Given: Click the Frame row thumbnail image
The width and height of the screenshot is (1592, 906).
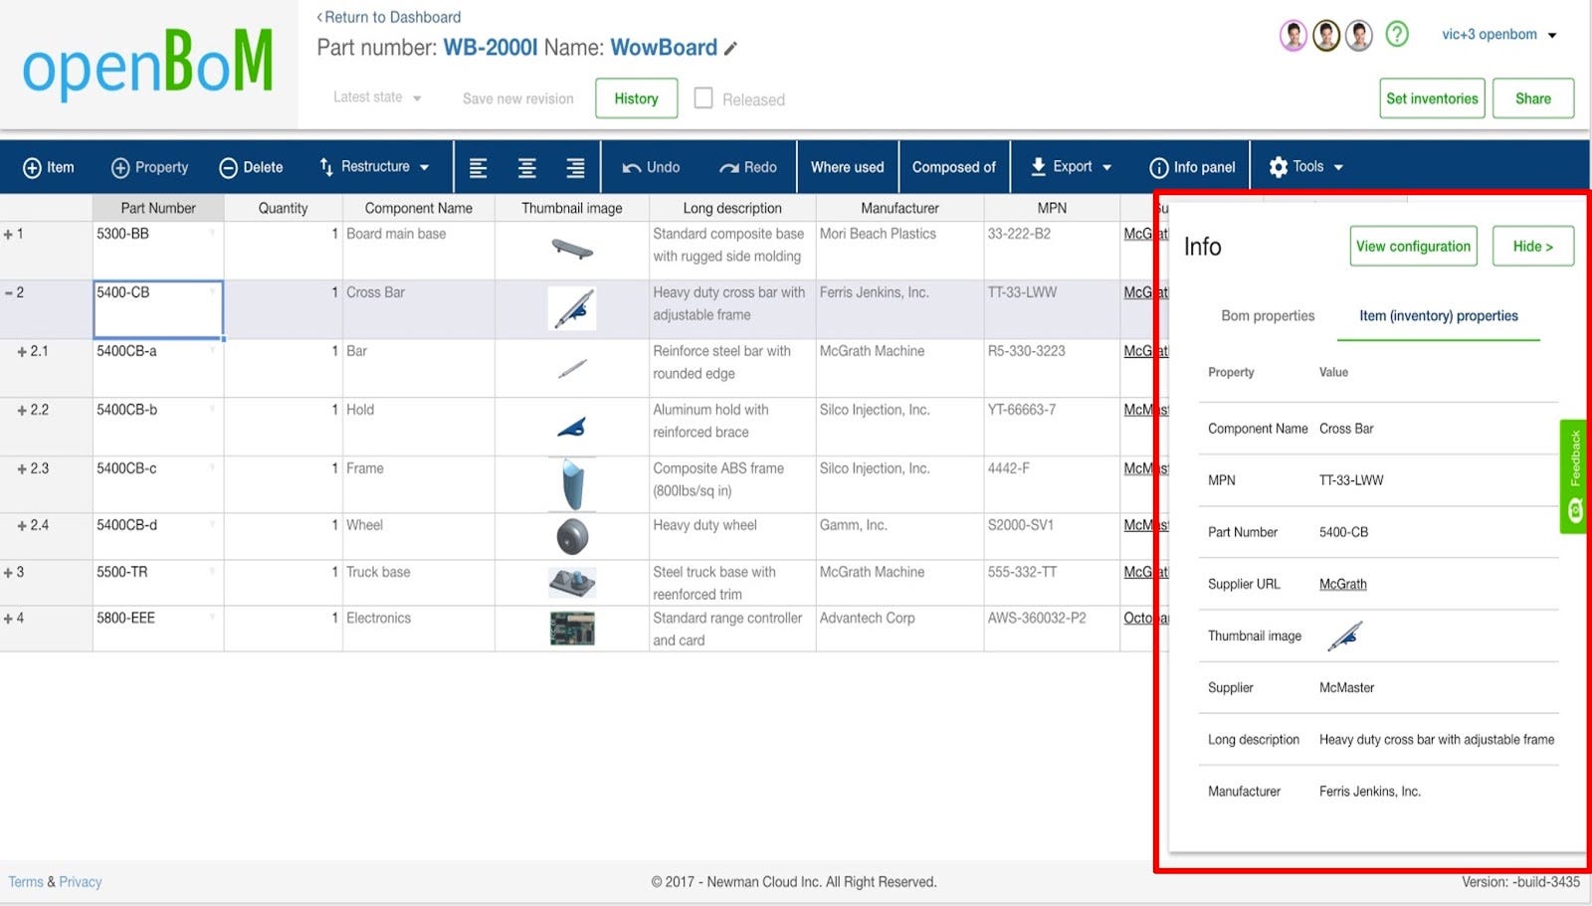Looking at the screenshot, I should (x=573, y=483).
